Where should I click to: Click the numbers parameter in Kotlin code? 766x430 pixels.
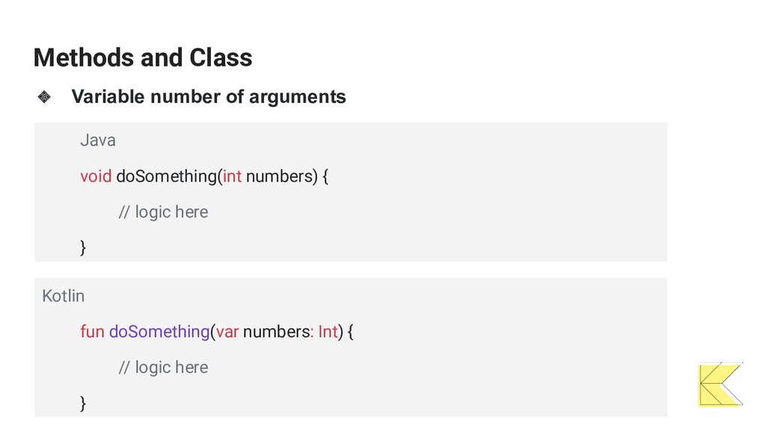[276, 331]
